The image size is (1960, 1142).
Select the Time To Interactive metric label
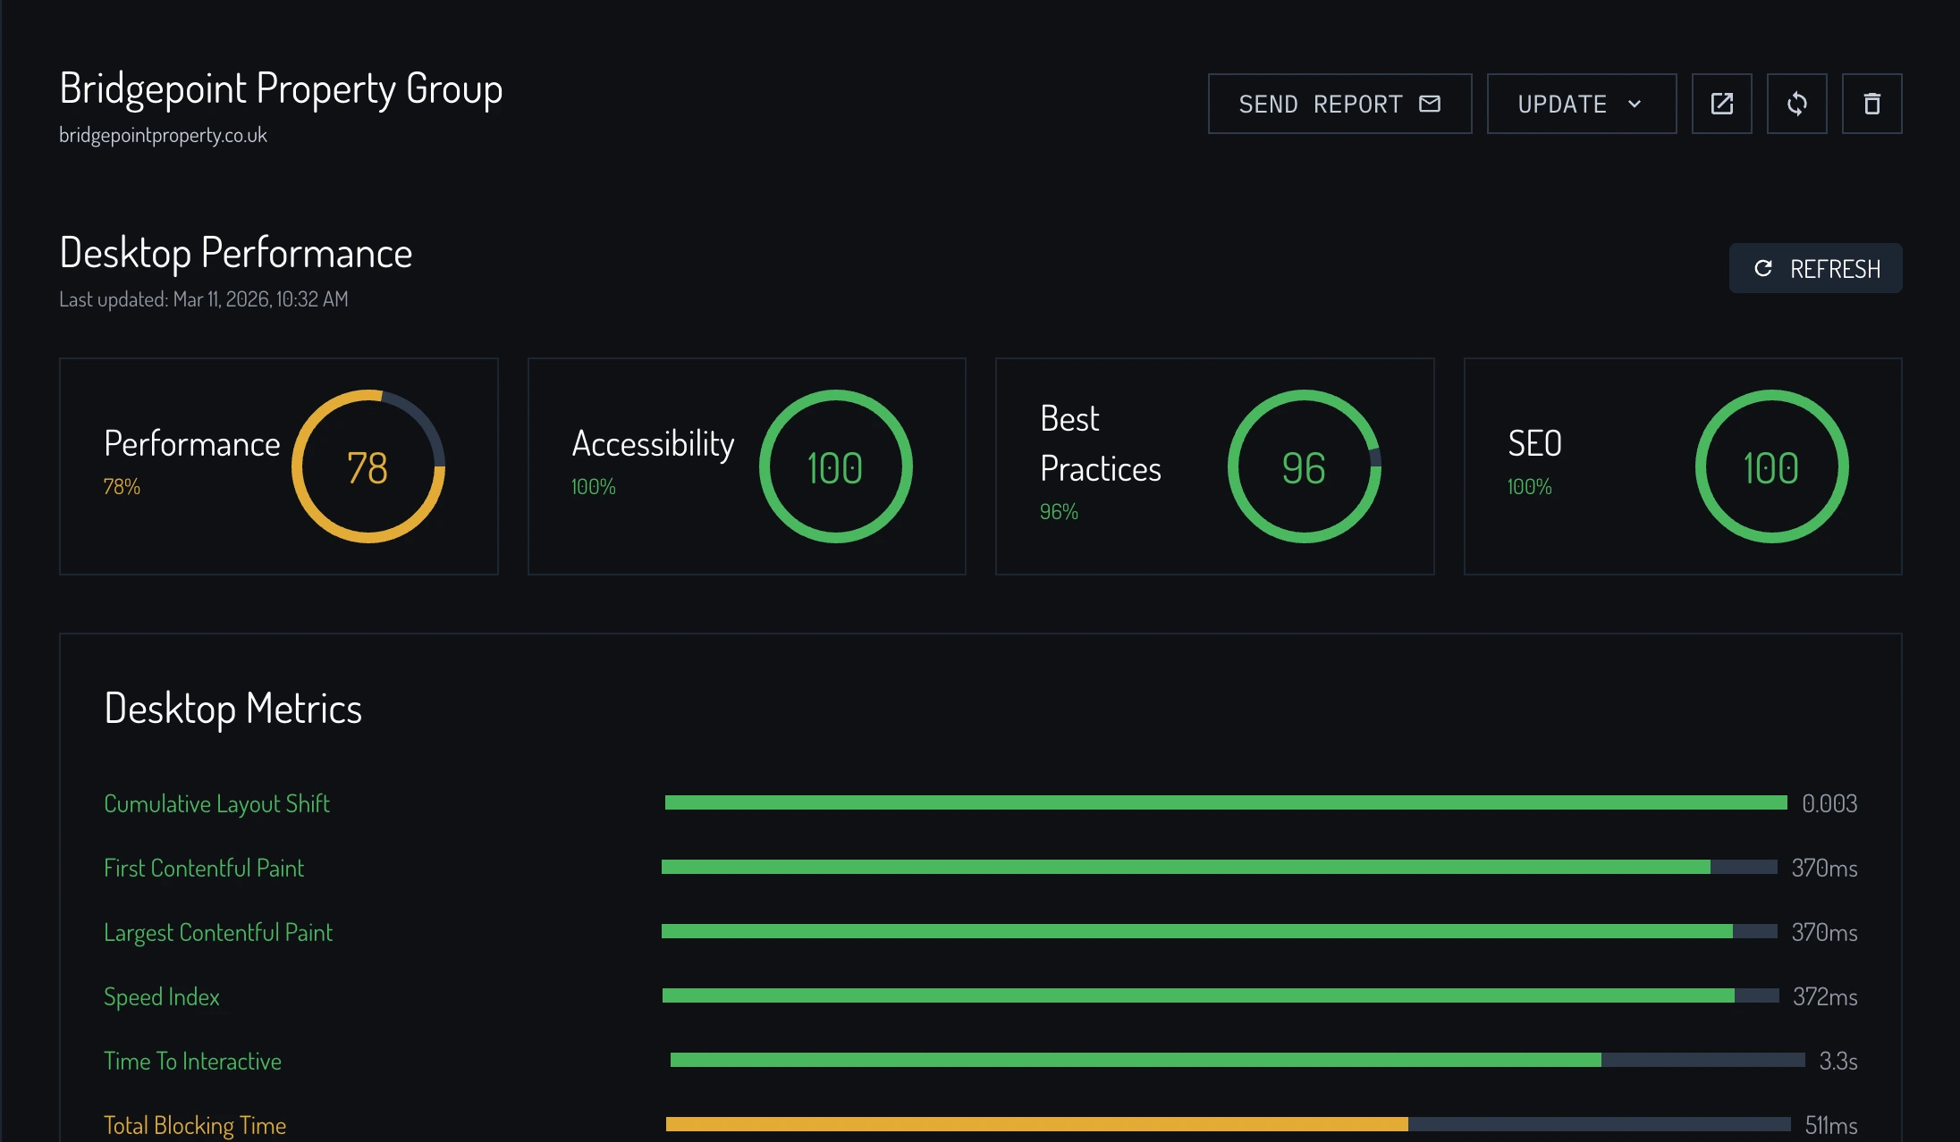point(192,1061)
